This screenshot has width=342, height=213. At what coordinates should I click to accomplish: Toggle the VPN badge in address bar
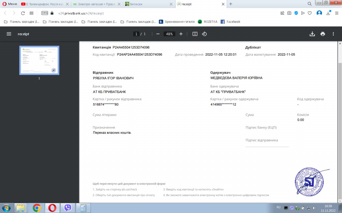[45, 13]
